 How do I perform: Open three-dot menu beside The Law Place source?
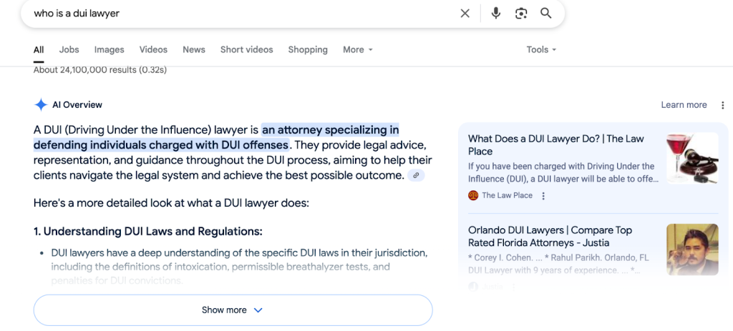(x=543, y=196)
